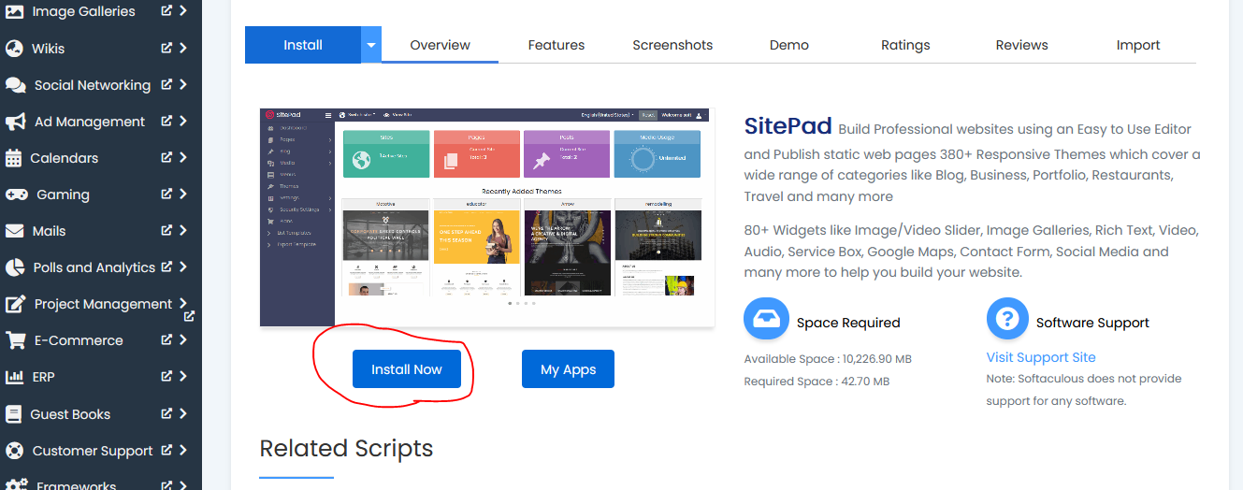The width and height of the screenshot is (1243, 490).
Task: Open the Install tab dropdown arrow
Action: pyautogui.click(x=371, y=45)
